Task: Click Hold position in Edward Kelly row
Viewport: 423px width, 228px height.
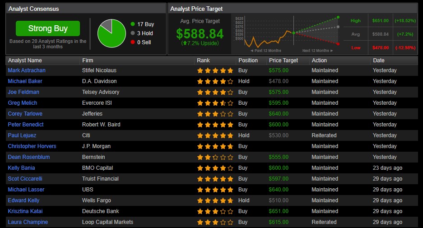Action: [x=244, y=200]
